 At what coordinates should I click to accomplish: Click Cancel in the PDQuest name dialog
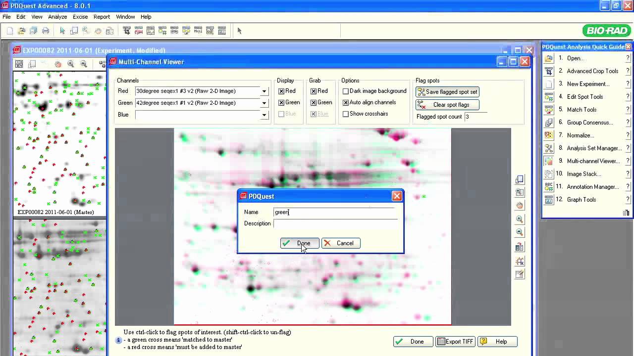coord(341,243)
